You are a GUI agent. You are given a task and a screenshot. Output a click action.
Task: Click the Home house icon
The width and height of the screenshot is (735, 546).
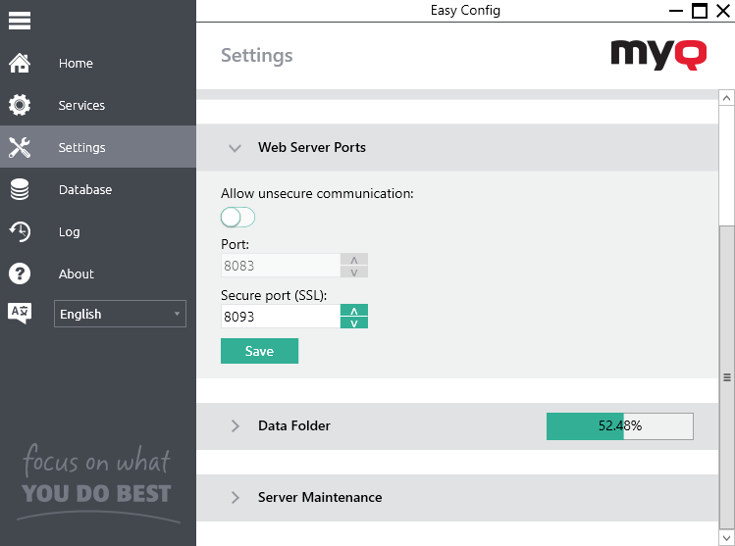[20, 64]
